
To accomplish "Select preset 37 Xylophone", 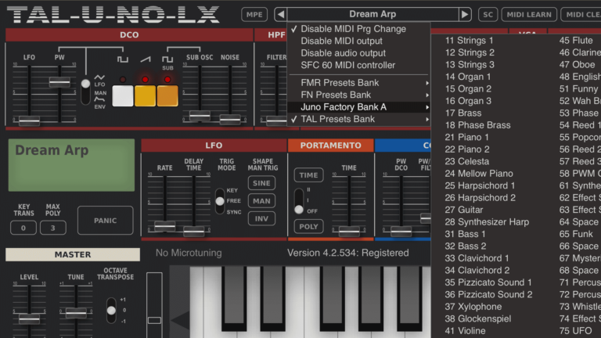I will pos(473,307).
